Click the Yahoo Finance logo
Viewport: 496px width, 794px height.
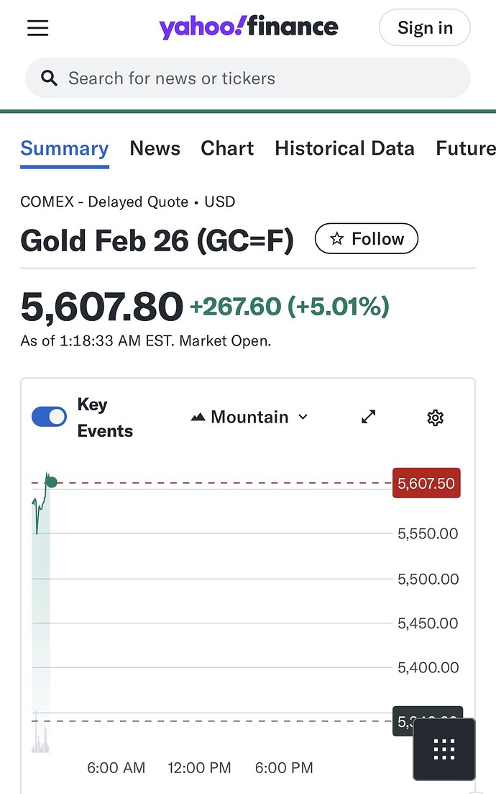(248, 28)
